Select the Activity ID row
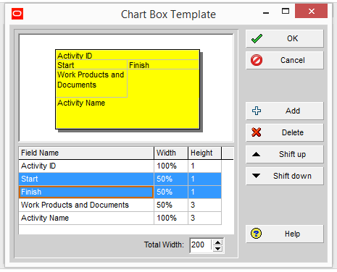337x272 pixels. (x=120, y=166)
